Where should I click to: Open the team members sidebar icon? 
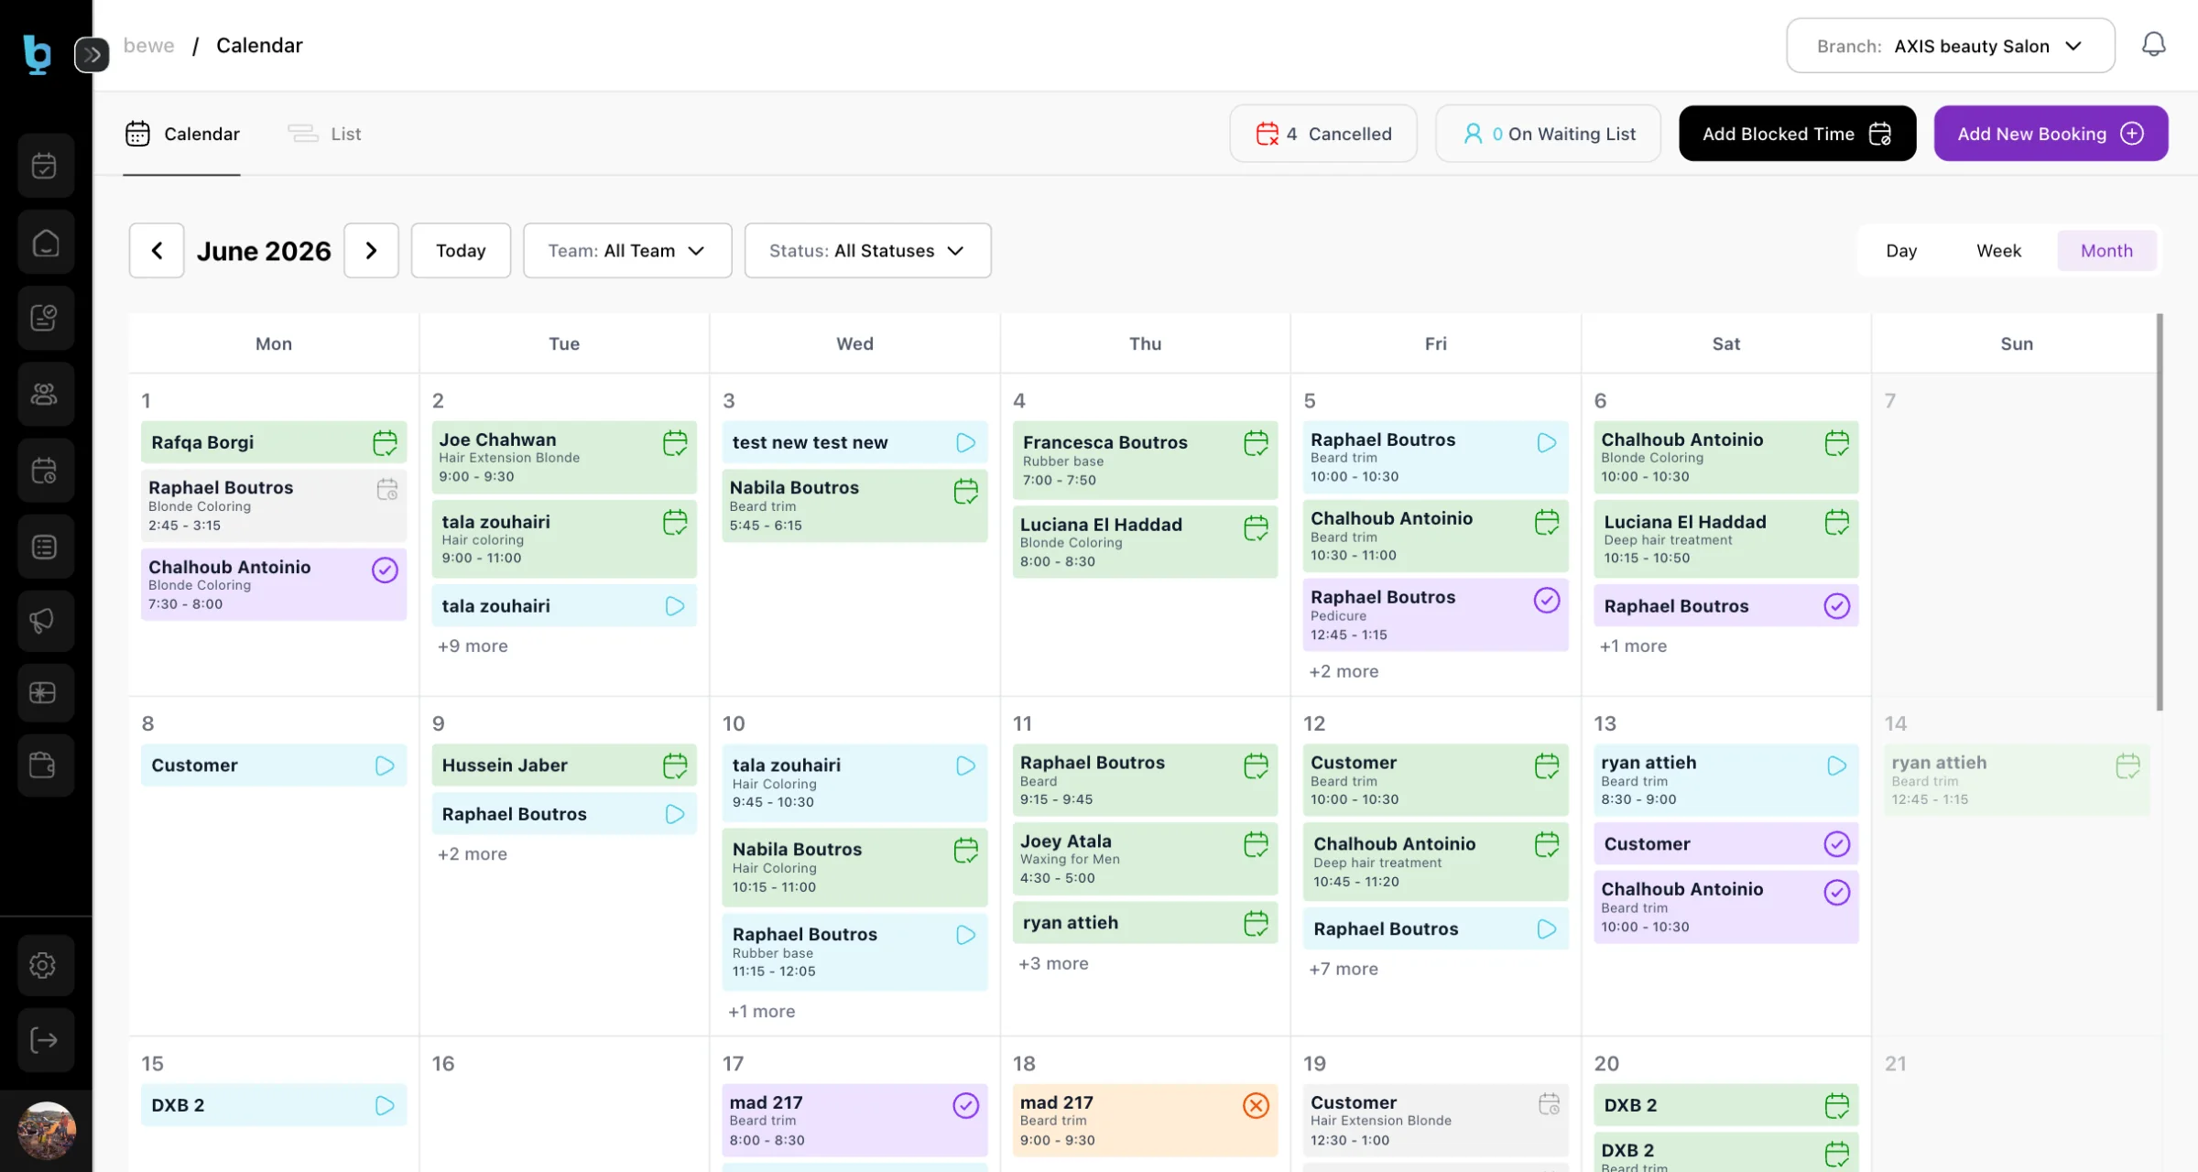(x=45, y=394)
